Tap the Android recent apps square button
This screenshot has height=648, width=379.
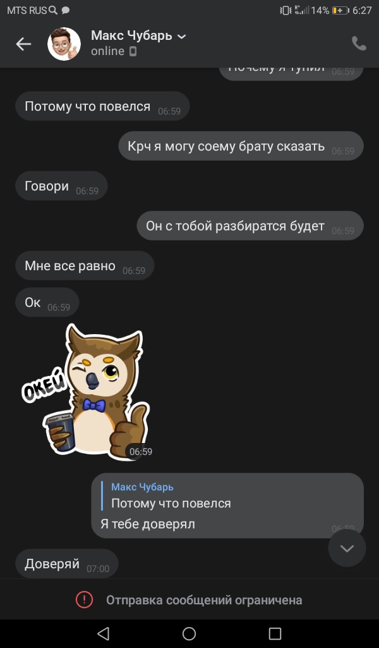[275, 633]
